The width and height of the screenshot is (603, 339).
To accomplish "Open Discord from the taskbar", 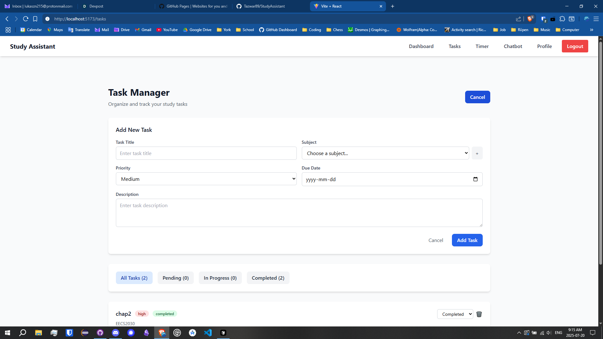I will (x=116, y=333).
